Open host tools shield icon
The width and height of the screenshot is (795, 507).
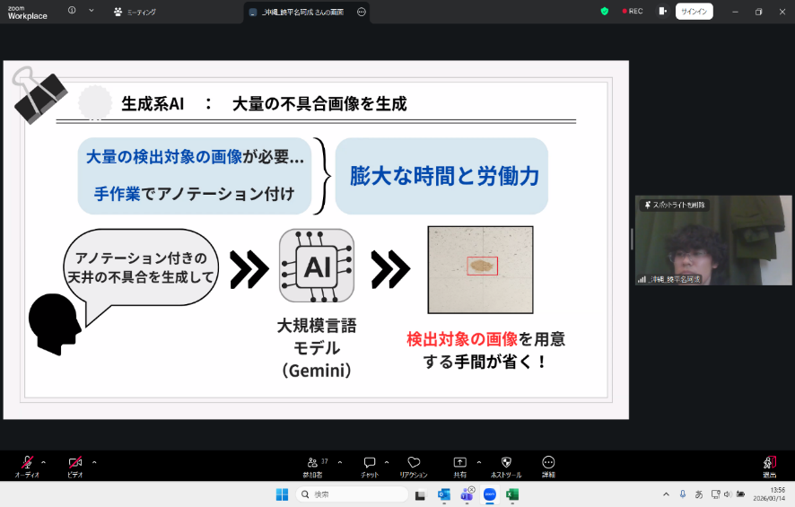[506, 463]
